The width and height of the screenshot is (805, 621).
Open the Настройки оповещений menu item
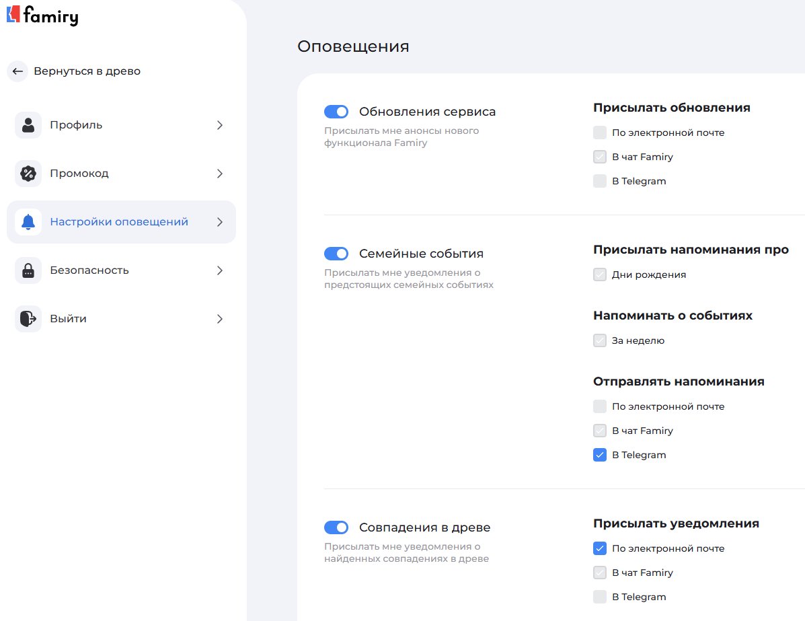tap(119, 222)
